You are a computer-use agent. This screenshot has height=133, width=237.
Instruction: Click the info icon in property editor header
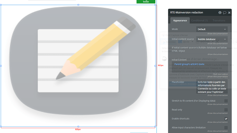(220, 13)
